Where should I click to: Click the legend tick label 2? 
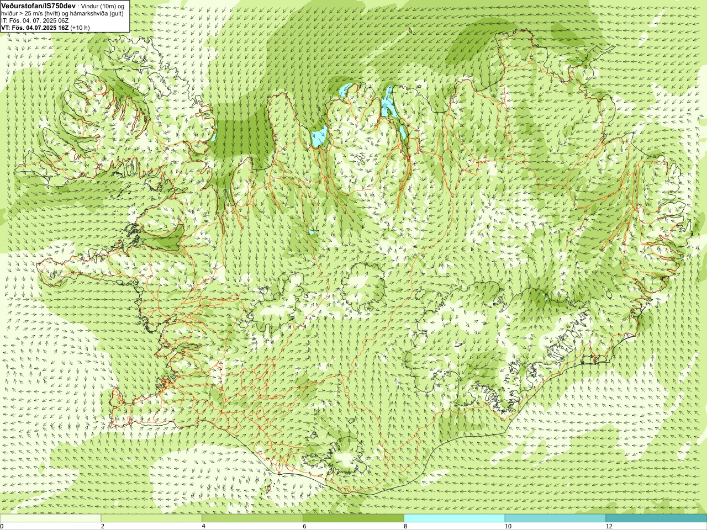(102, 526)
